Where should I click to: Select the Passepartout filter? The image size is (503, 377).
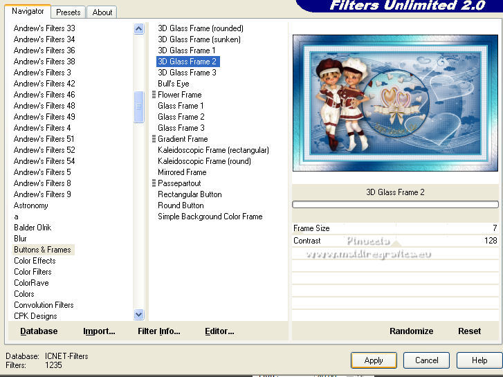tap(179, 183)
